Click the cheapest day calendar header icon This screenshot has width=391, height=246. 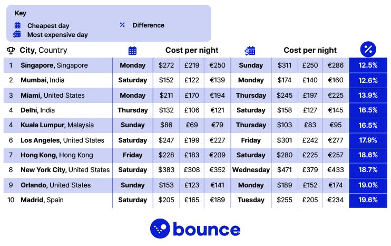point(133,51)
